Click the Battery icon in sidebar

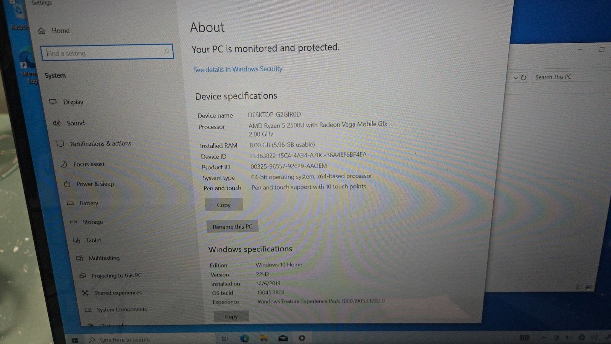[x=70, y=203]
